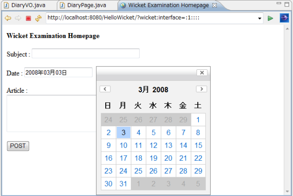Image resolution: width=293 pixels, height=196 pixels.
Task: Close the Wicket Examination Homepage tab
Action: click(x=215, y=6)
